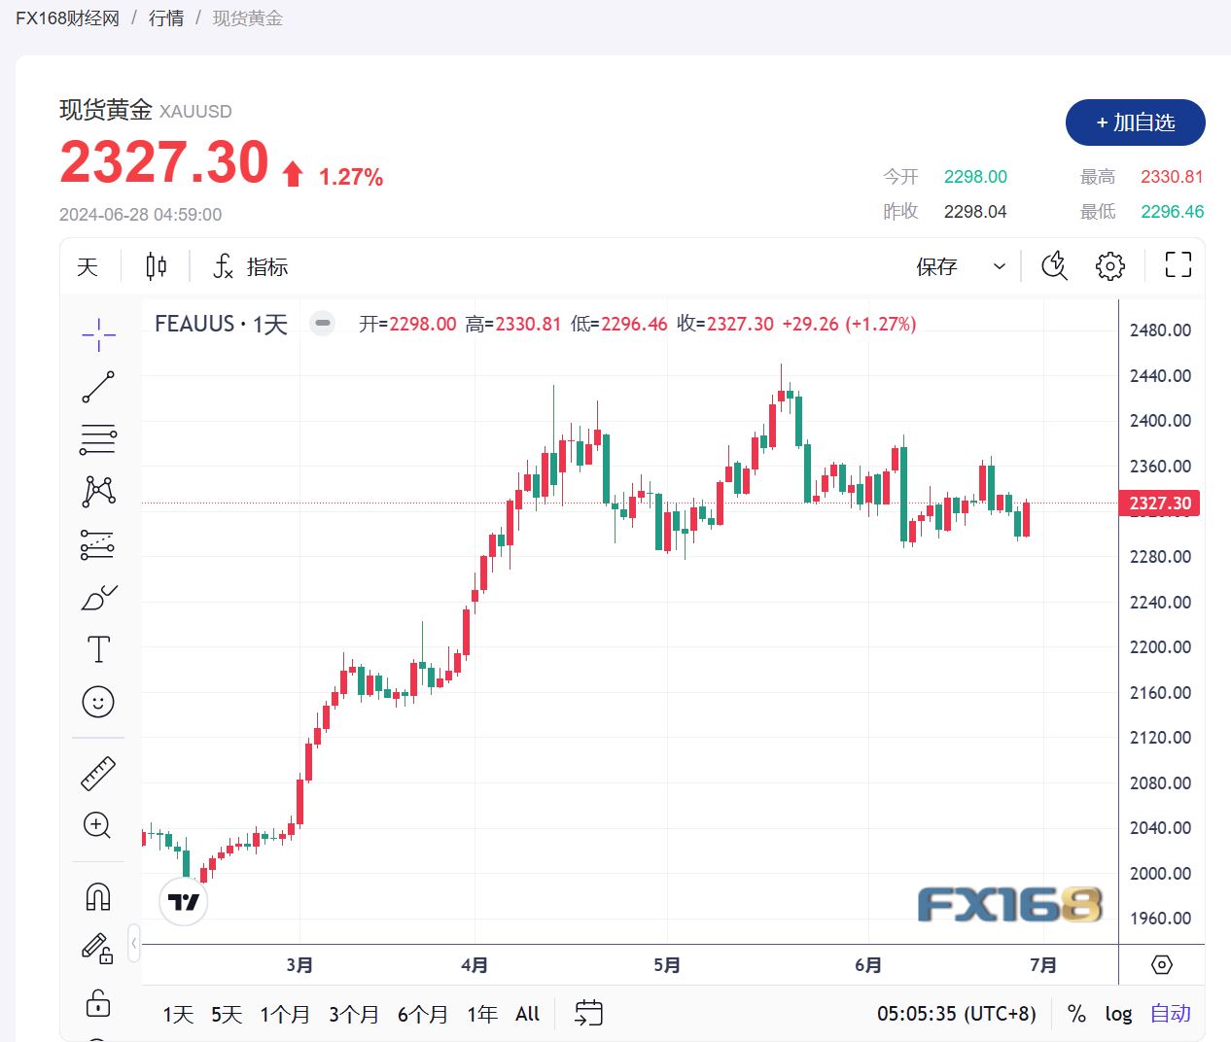The image size is (1231, 1042).
Task: Open the 天 interval selector
Action: (x=87, y=265)
